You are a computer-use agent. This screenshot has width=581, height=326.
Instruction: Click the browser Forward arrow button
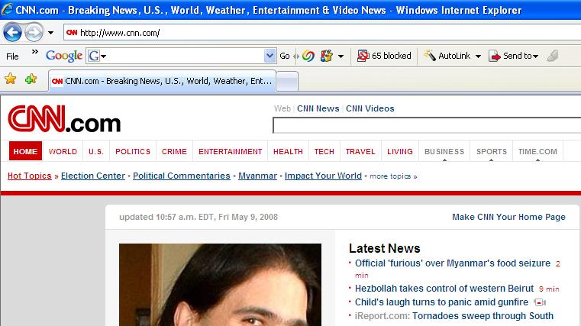pos(34,33)
